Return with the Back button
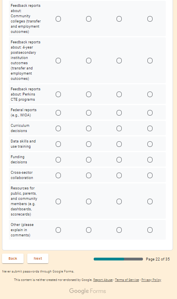This screenshot has width=177, height=299. click(13, 258)
